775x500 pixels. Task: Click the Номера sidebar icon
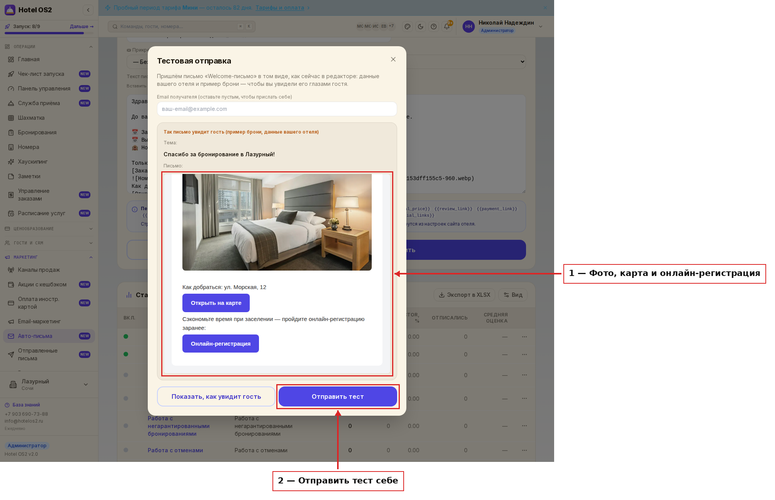tap(11, 147)
